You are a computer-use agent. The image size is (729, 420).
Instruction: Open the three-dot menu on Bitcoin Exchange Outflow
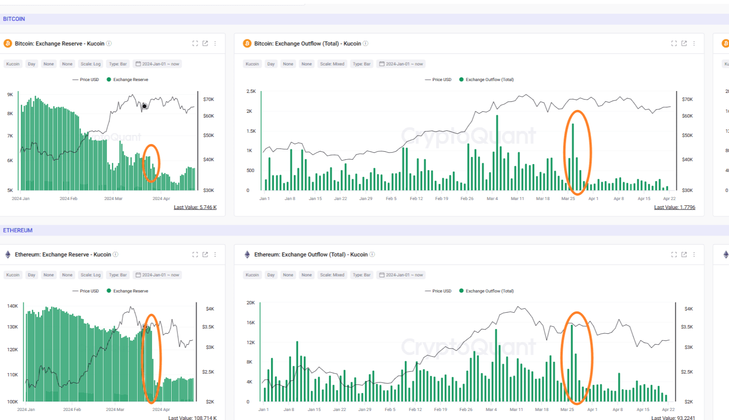pos(693,43)
